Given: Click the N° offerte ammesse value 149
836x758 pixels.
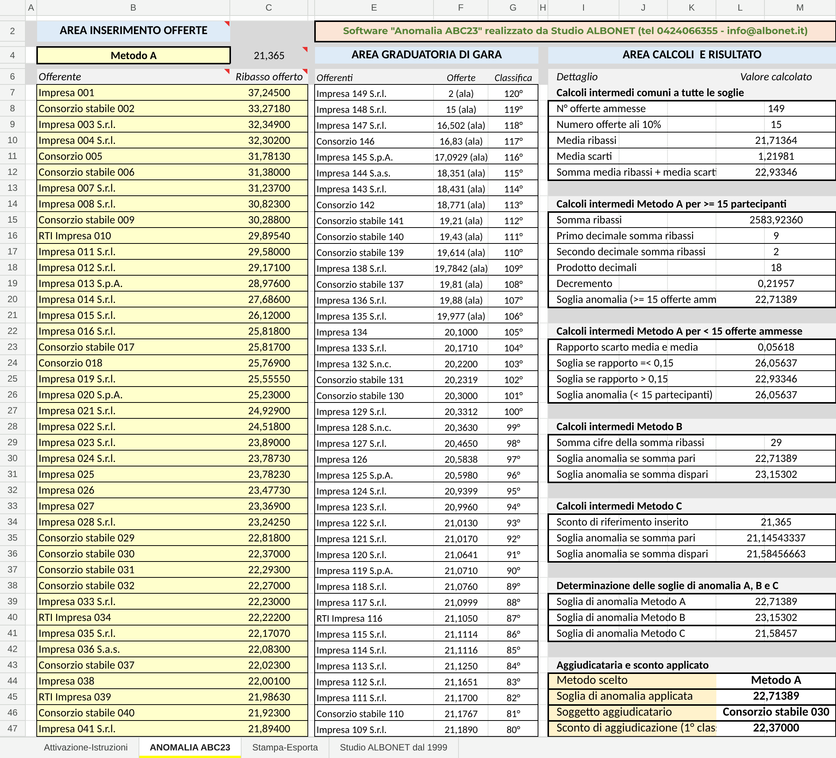Looking at the screenshot, I should point(776,109).
